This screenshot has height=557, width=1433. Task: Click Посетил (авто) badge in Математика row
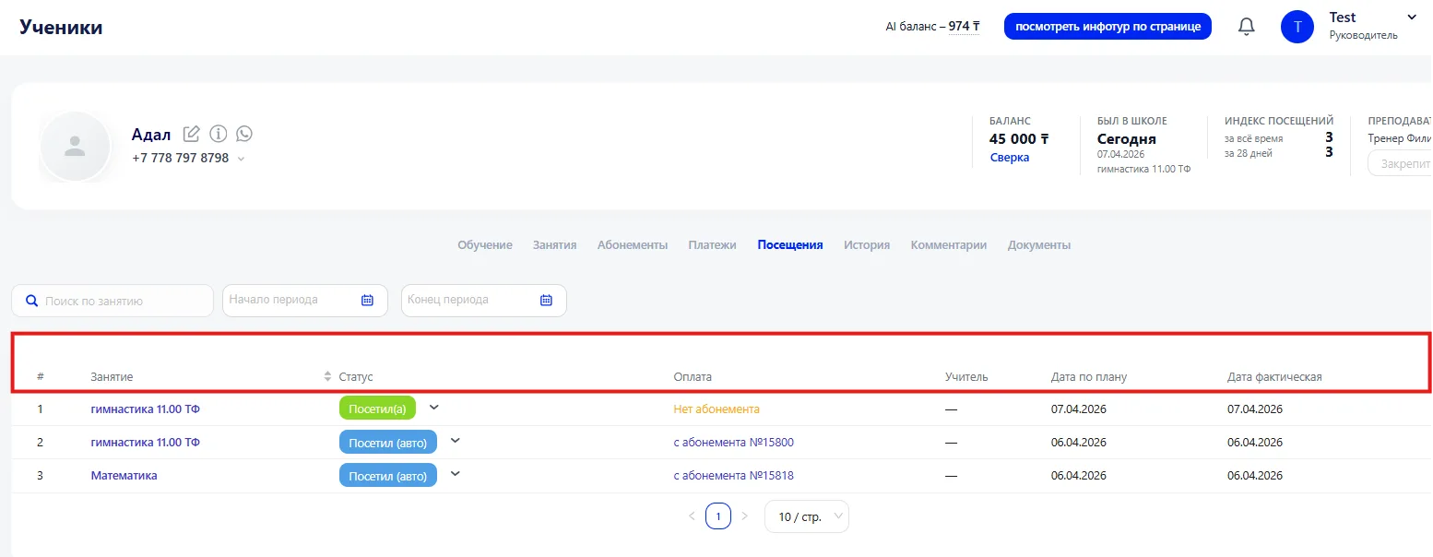tap(388, 475)
